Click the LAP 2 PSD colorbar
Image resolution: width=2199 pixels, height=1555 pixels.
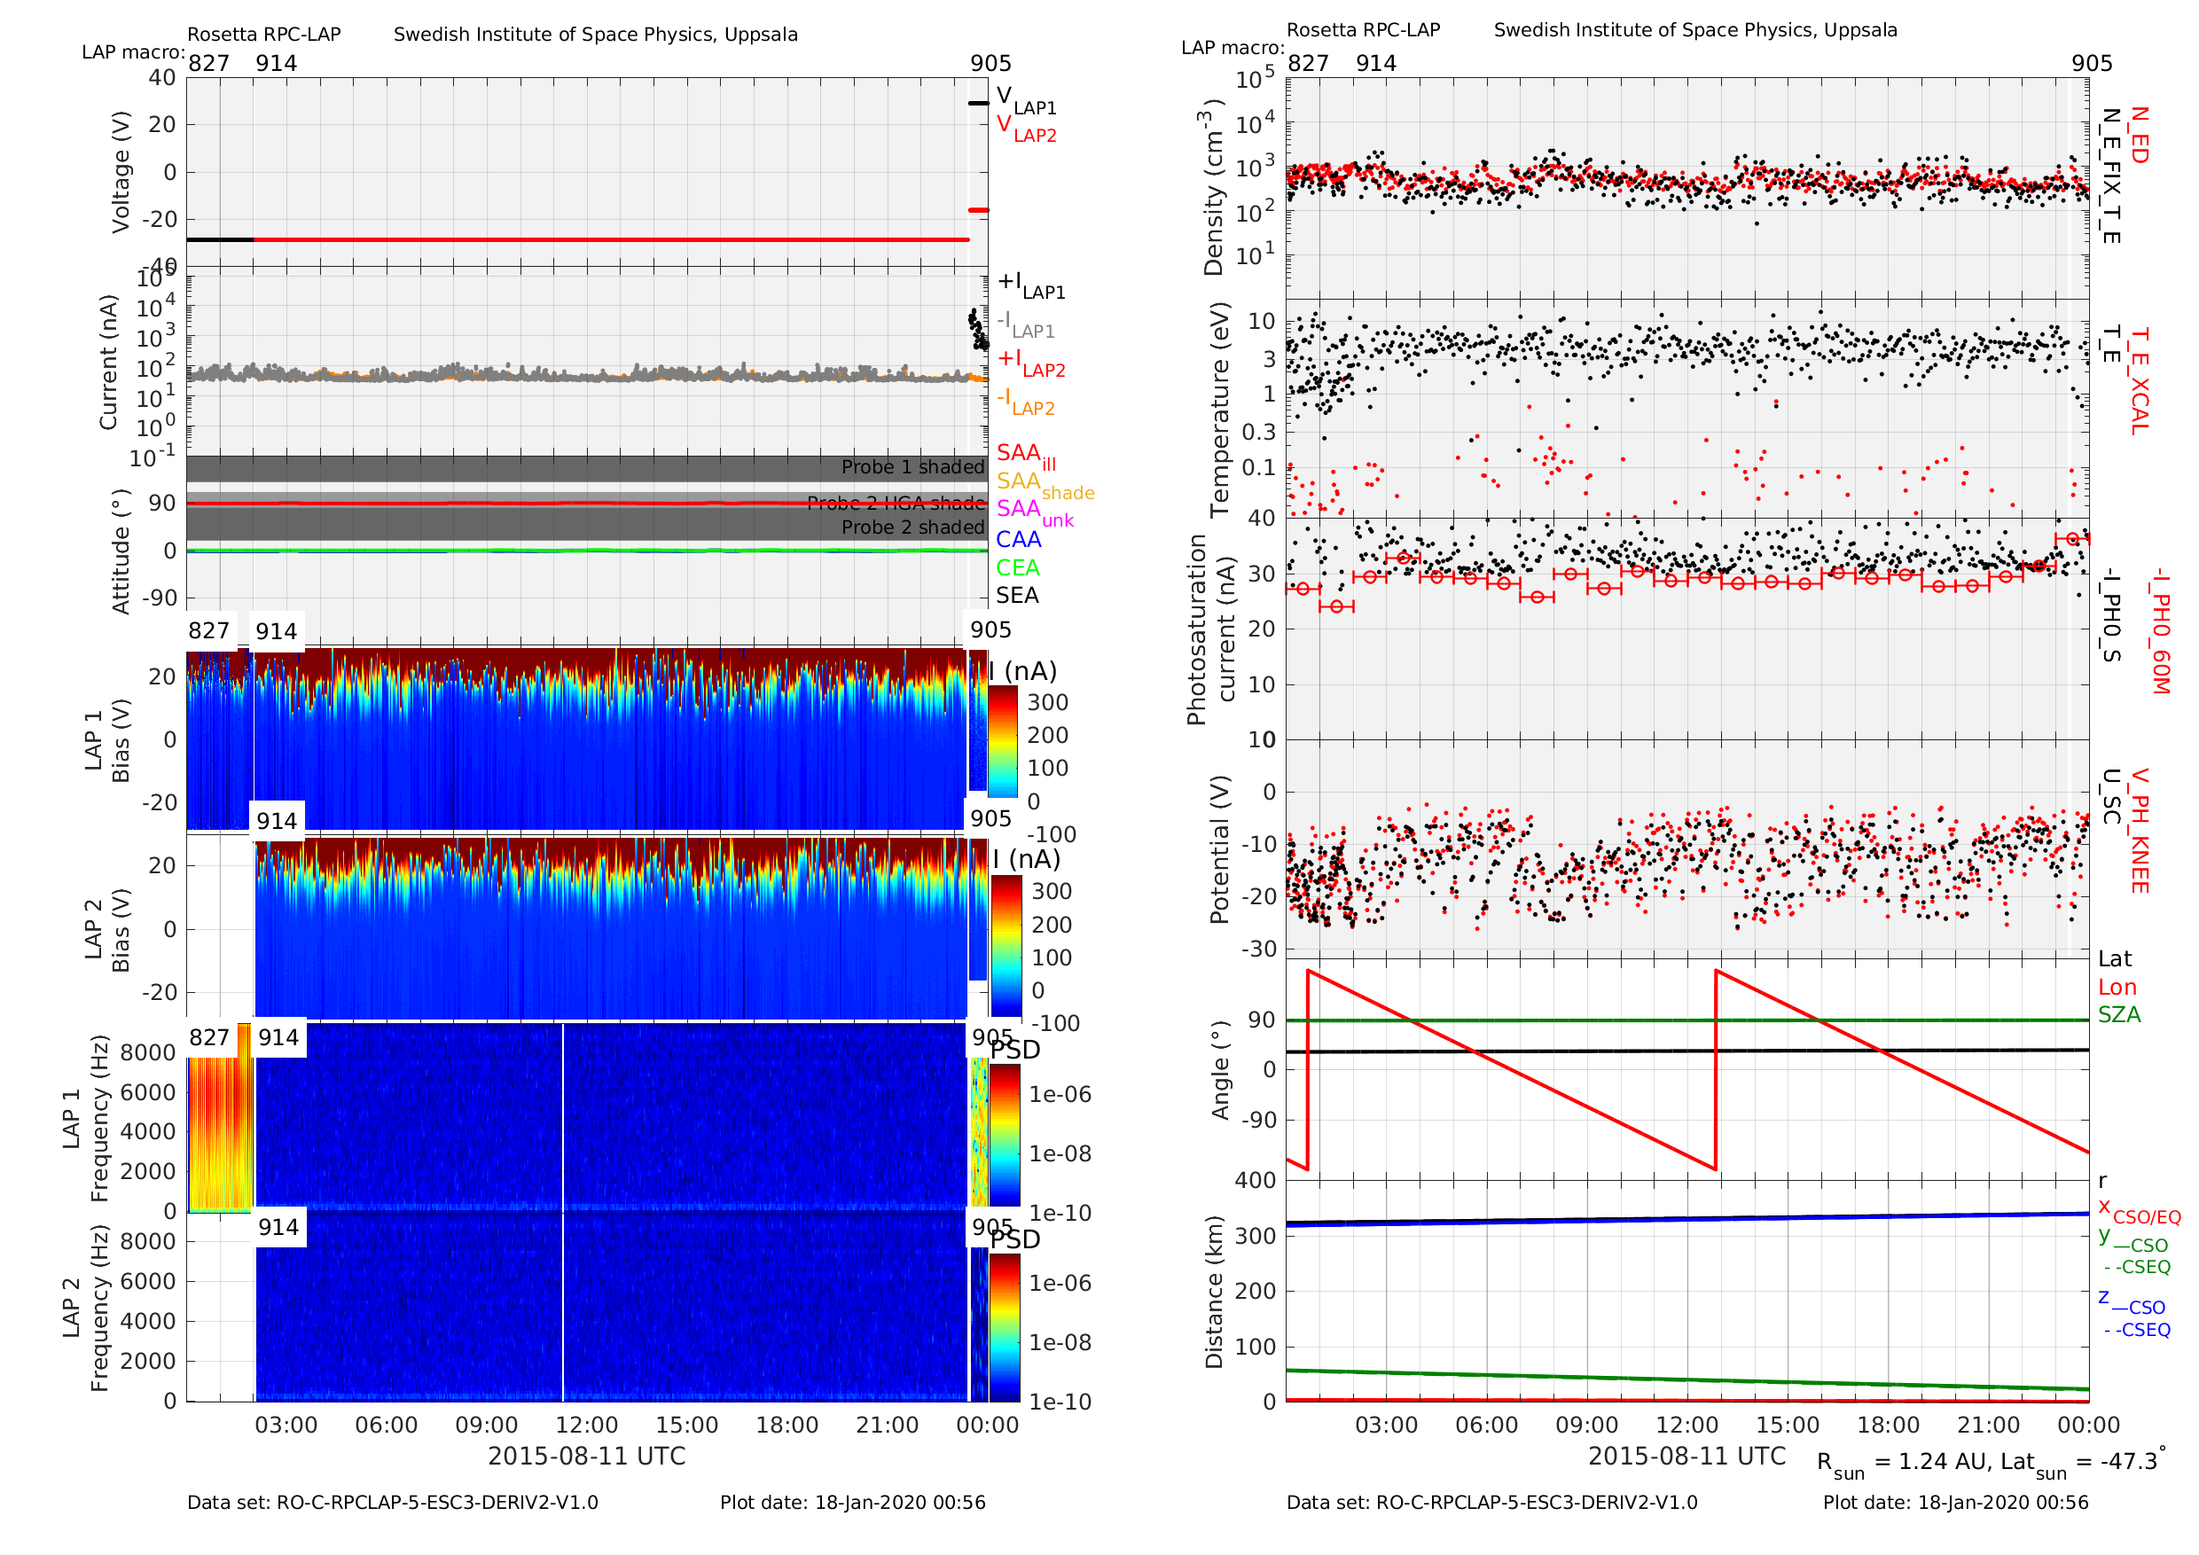(x=1005, y=1329)
